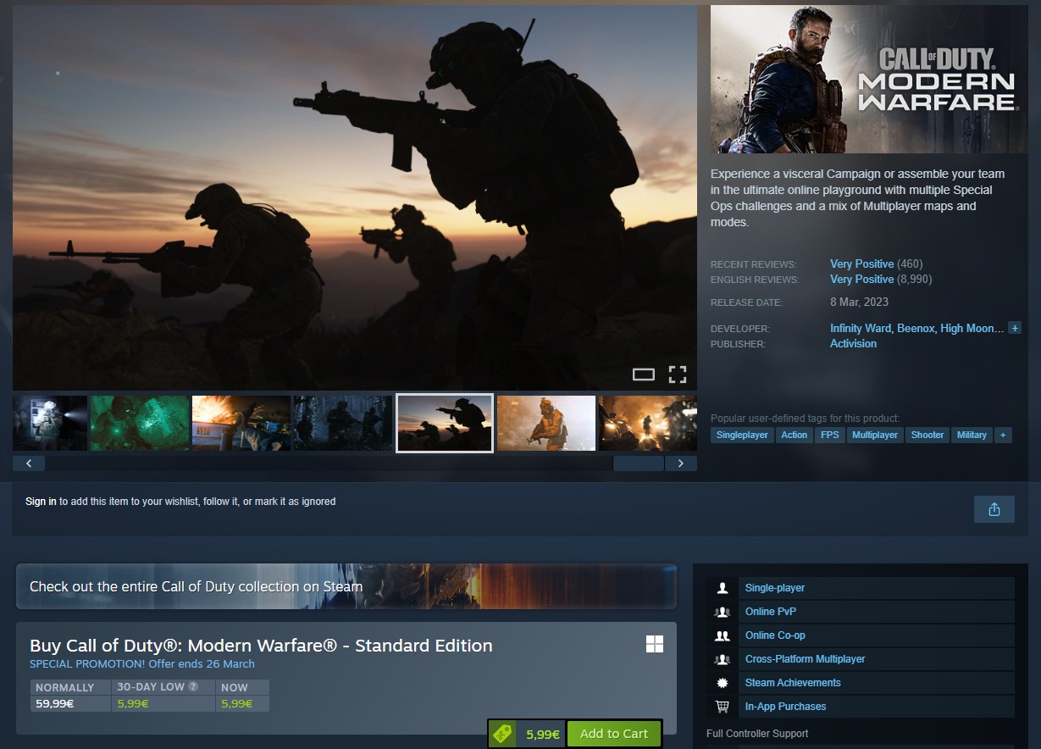Click the Single-player person icon

click(x=723, y=588)
